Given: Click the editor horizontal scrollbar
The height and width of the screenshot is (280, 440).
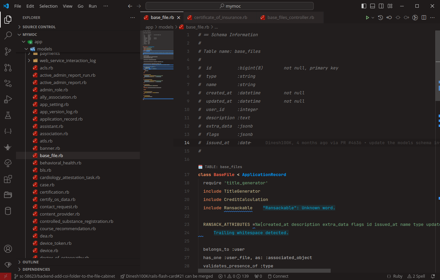Looking at the screenshot, I should tap(264, 271).
